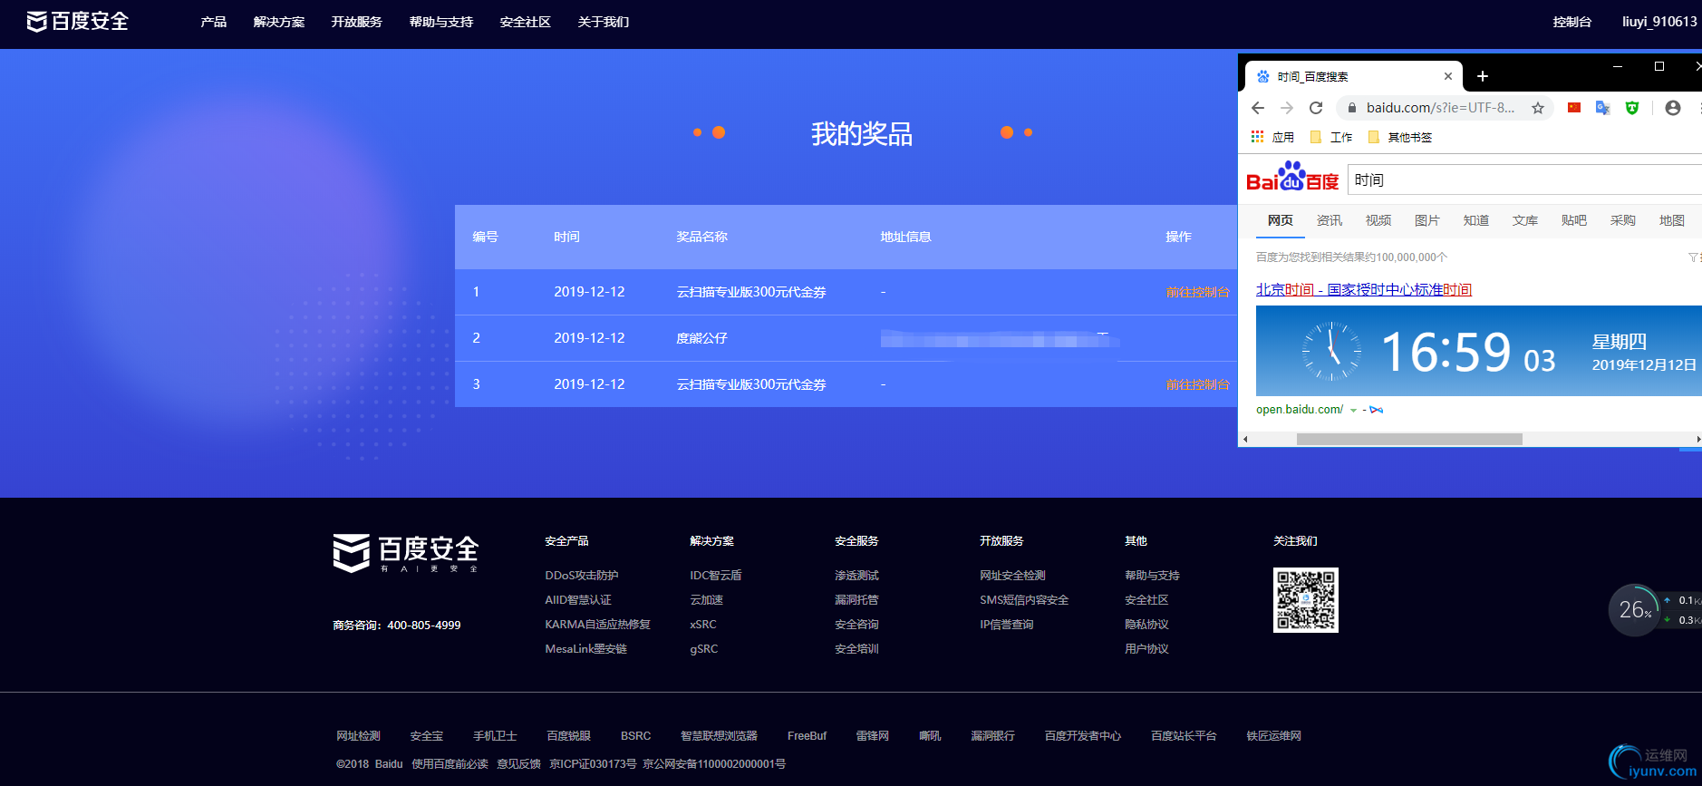The width and height of the screenshot is (1702, 786).
Task: Switch to the 网页 search tab
Action: (1281, 220)
